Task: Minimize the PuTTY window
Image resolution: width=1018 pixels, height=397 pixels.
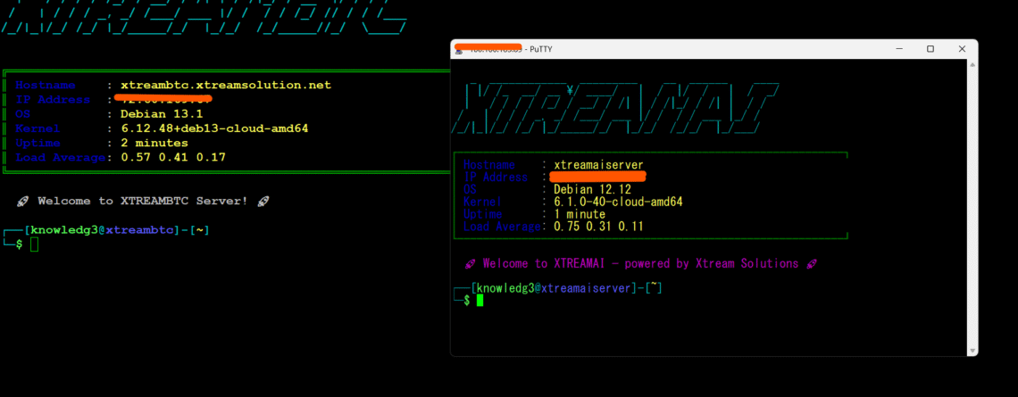Action: (x=898, y=49)
